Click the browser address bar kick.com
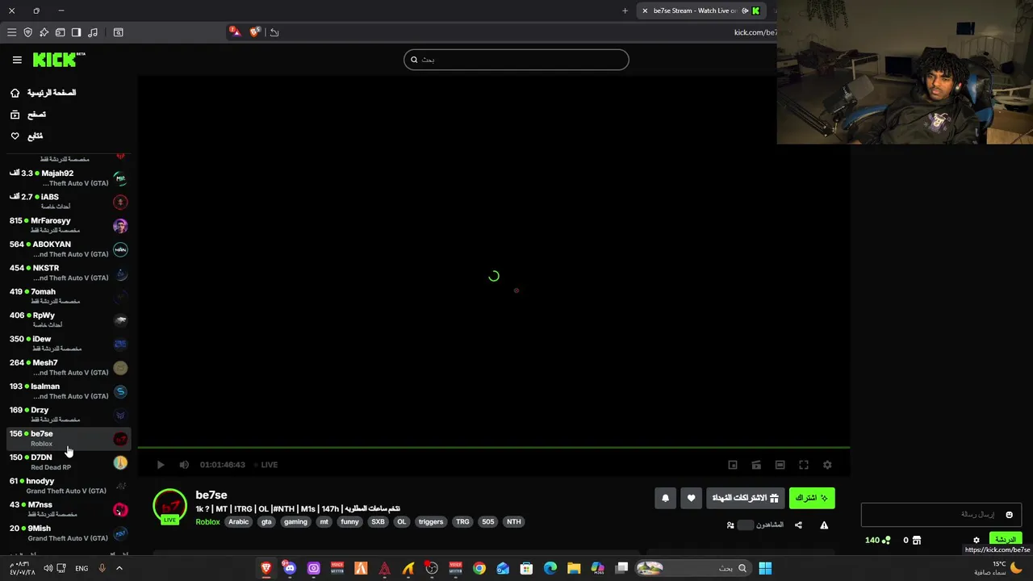The image size is (1033, 581). pyautogui.click(x=755, y=32)
